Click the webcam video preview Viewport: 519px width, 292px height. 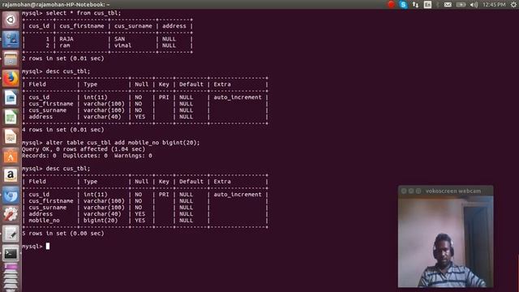(445, 242)
